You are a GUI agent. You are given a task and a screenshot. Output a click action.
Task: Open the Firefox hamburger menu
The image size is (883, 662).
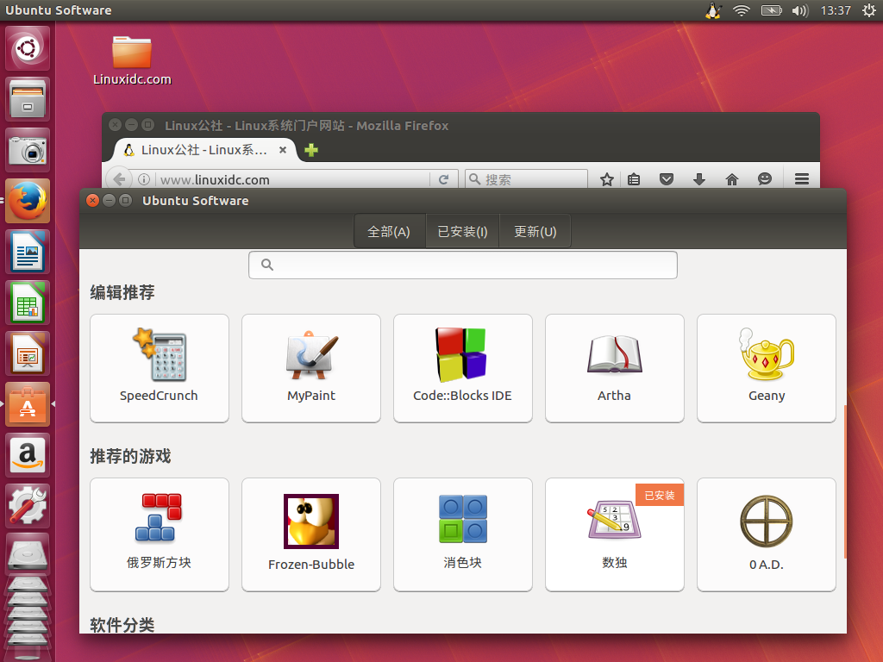point(802,179)
